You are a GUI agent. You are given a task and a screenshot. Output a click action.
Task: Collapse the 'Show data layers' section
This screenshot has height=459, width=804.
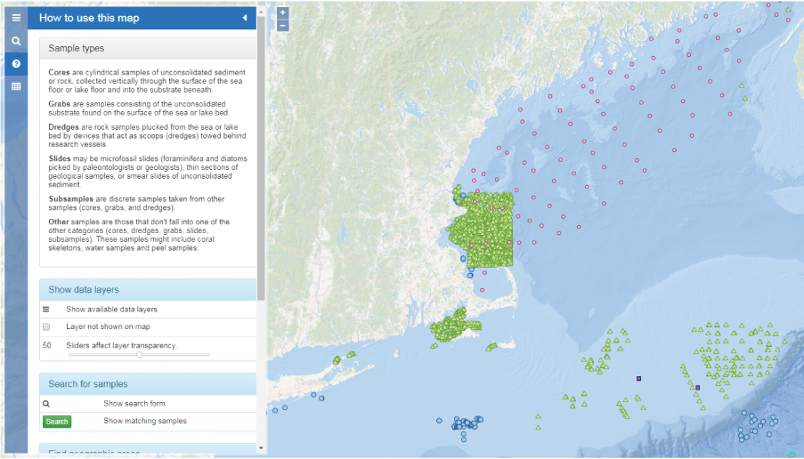147,290
